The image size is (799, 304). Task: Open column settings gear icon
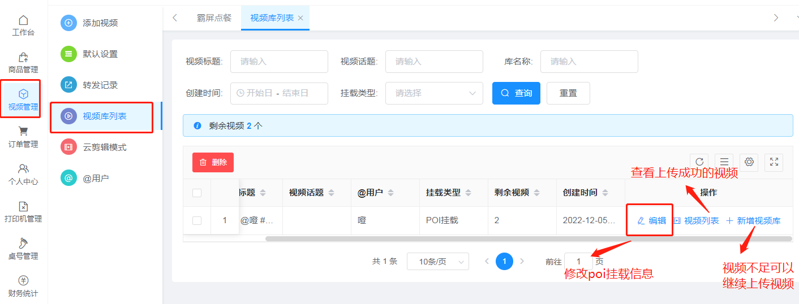[x=749, y=162]
